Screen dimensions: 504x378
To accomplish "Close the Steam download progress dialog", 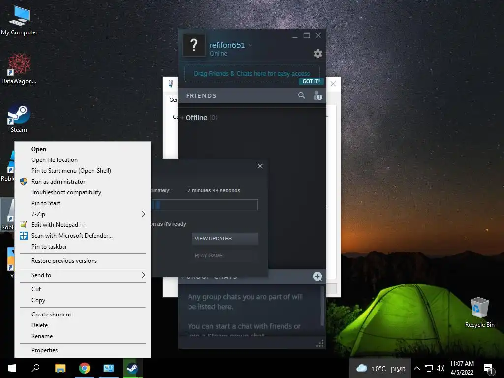I will (260, 166).
